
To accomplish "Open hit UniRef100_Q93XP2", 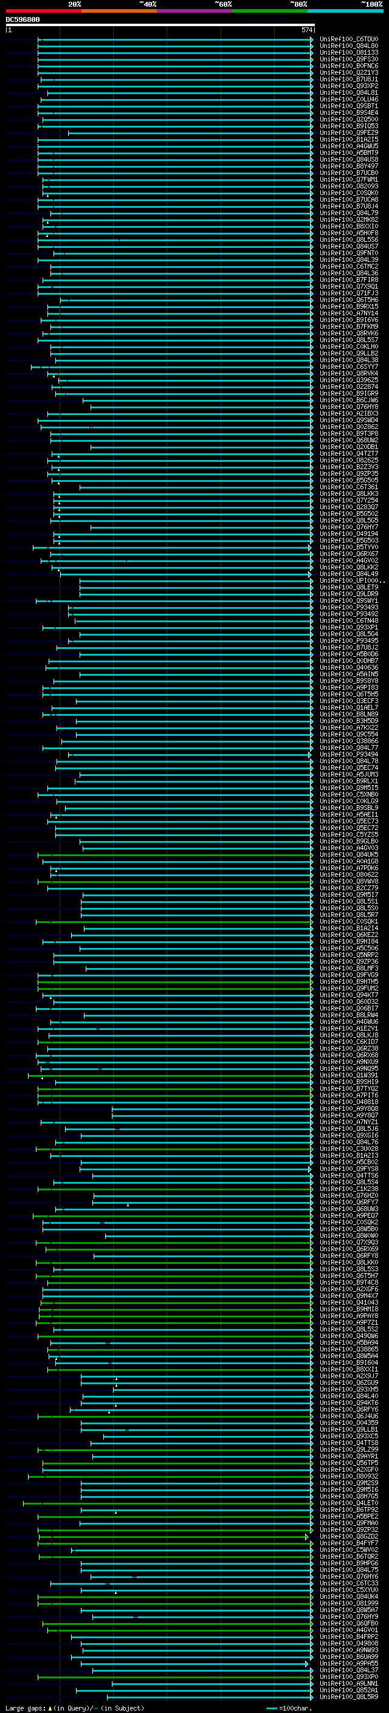I will point(348,86).
